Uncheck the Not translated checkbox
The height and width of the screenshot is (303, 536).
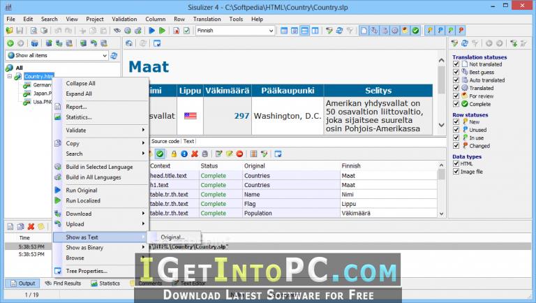(456, 64)
